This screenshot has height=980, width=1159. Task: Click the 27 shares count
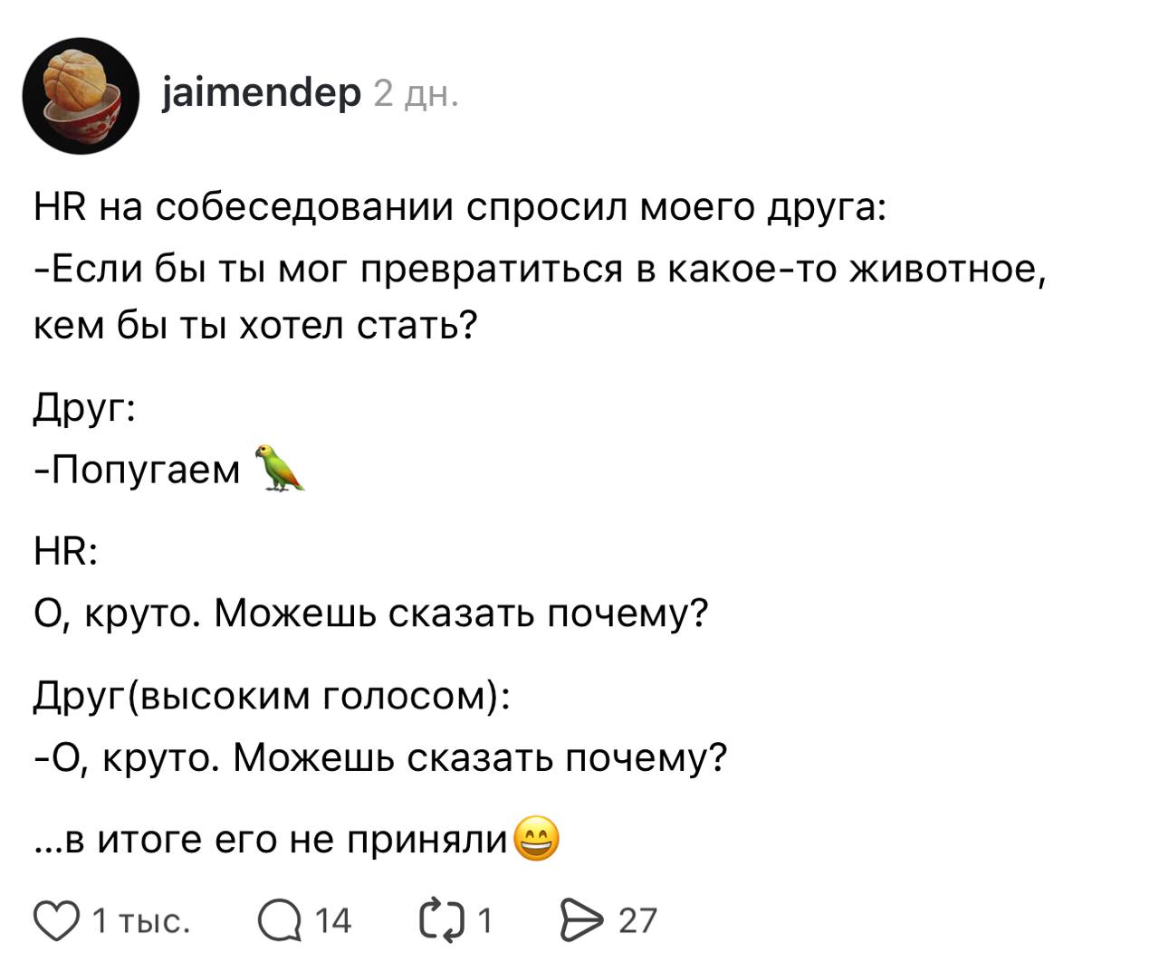pos(637,921)
